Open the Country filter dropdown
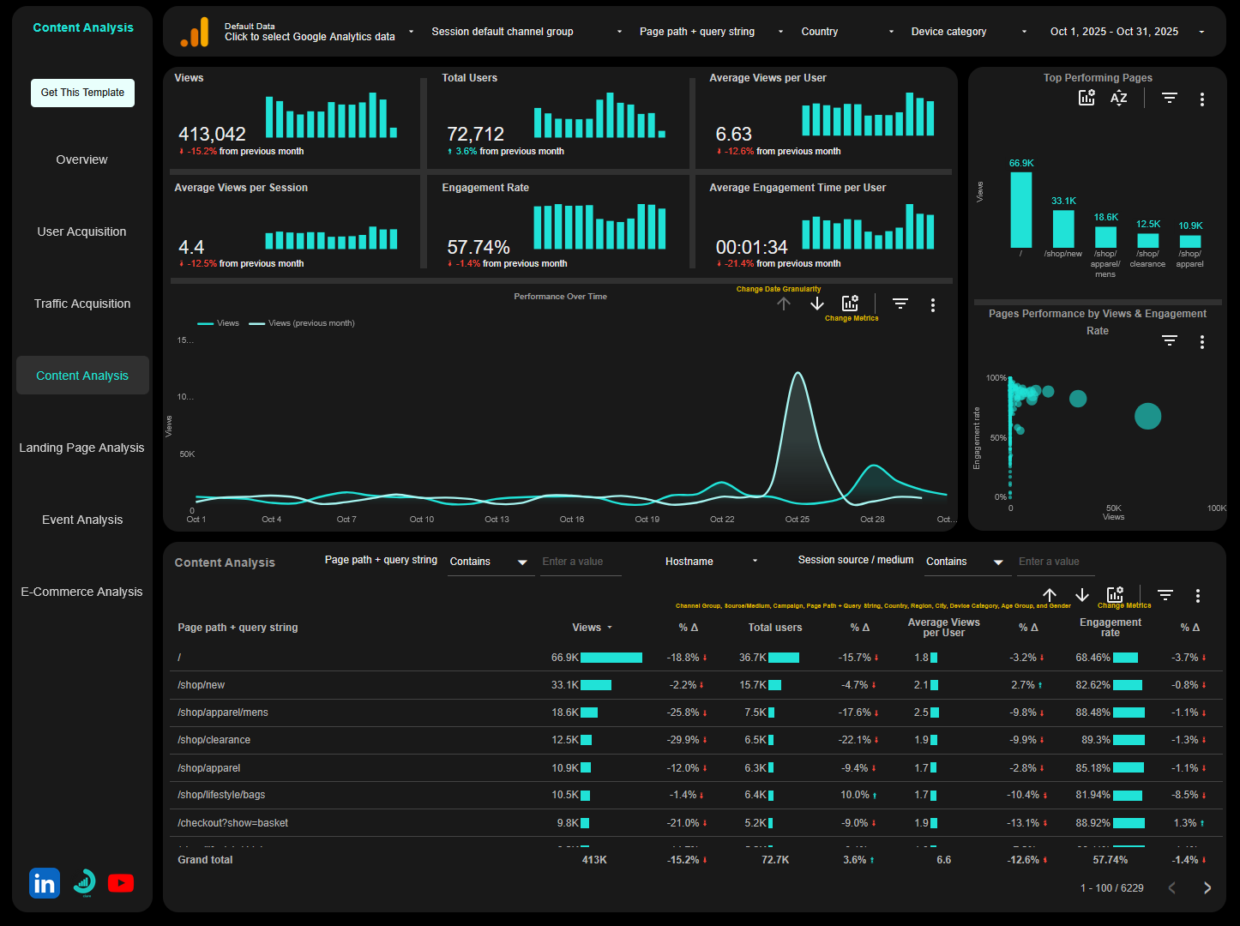 [847, 32]
